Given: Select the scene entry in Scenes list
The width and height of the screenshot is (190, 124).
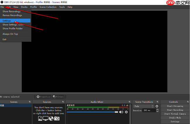Looking at the screenshot, I should 16,105.
